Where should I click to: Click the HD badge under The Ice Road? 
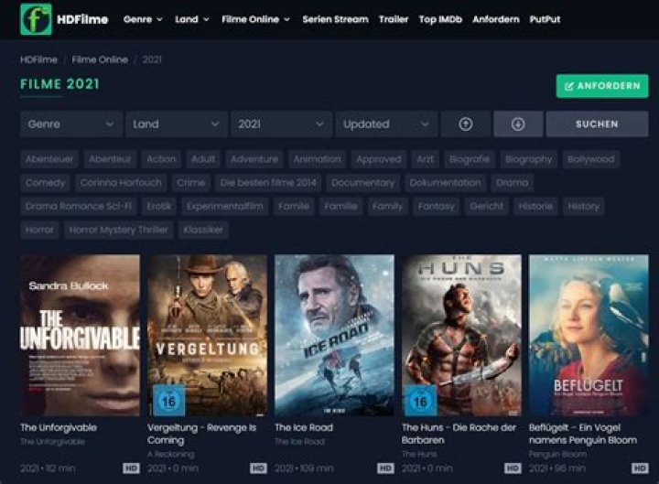tap(385, 468)
